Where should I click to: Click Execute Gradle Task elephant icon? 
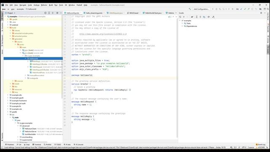[x=192, y=17]
